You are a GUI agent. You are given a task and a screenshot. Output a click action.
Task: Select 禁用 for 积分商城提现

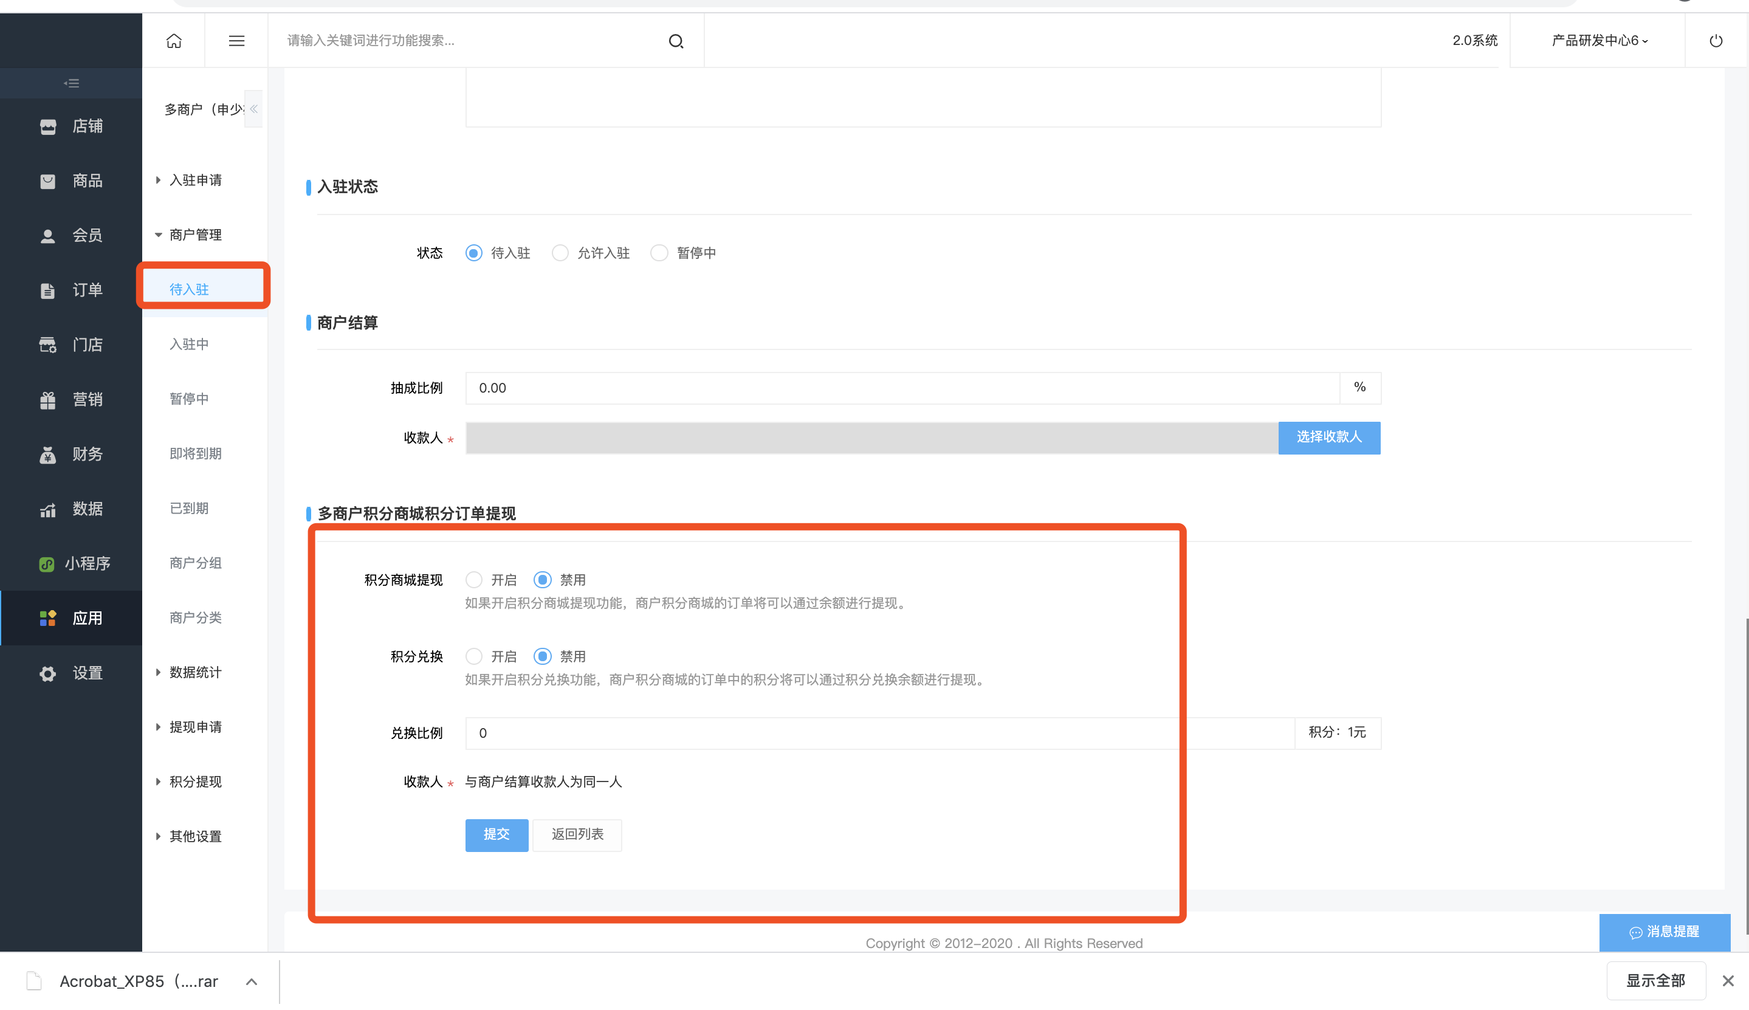pyautogui.click(x=542, y=579)
